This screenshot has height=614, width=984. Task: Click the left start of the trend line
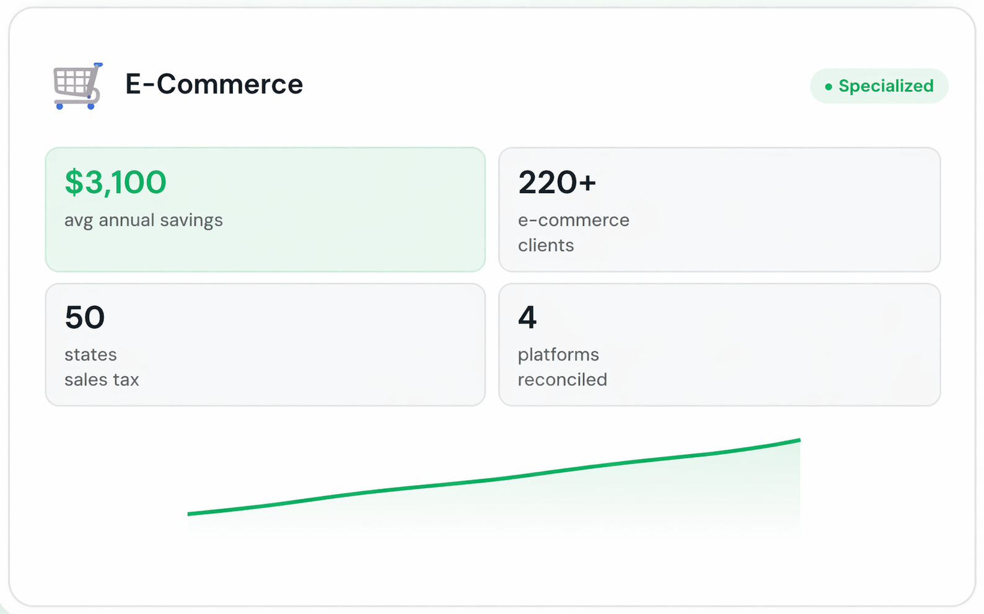pos(190,514)
